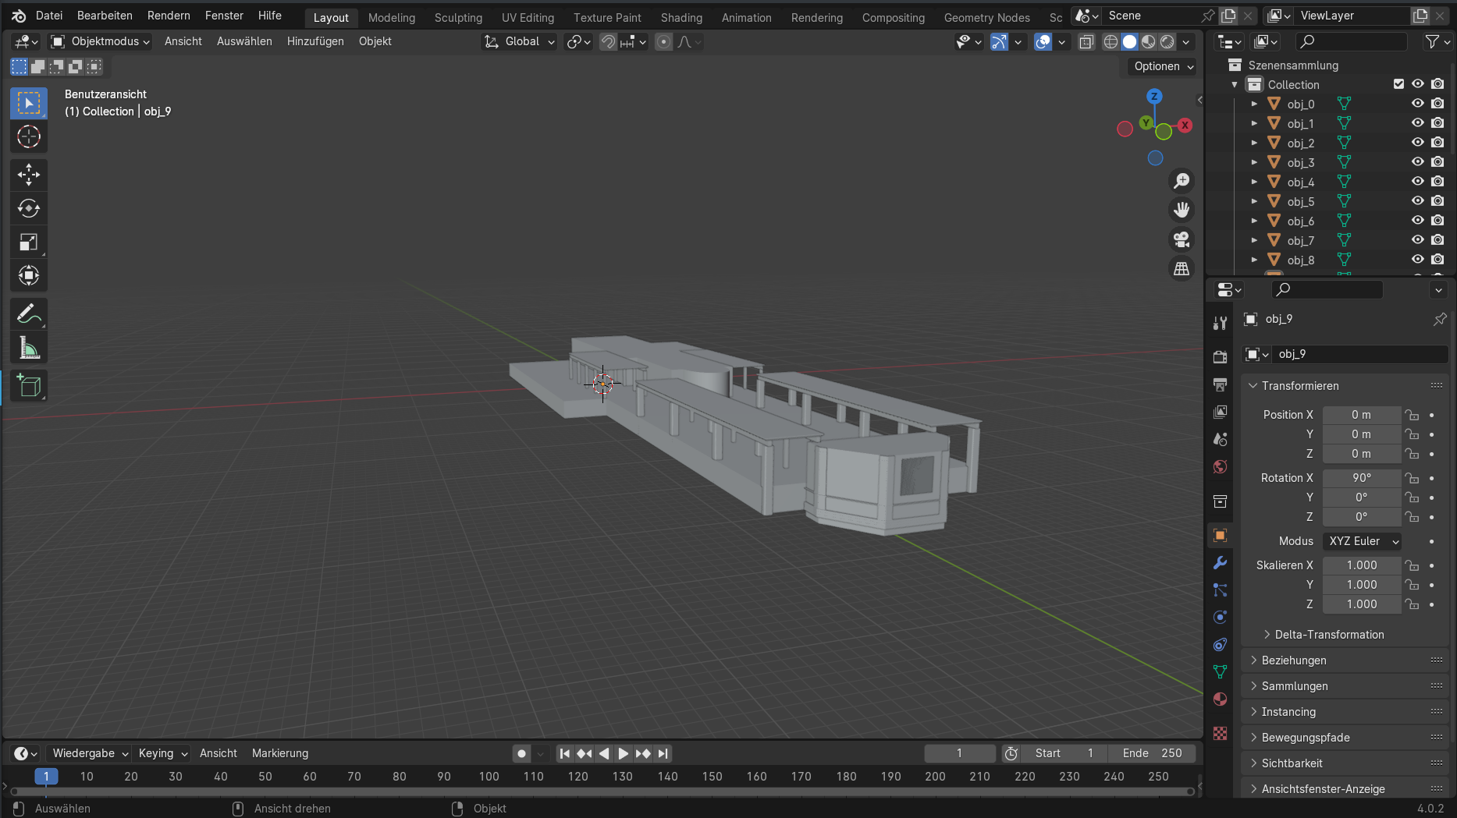Open the Objektmodus mode dropdown
This screenshot has width=1457, height=818.
pyautogui.click(x=100, y=41)
